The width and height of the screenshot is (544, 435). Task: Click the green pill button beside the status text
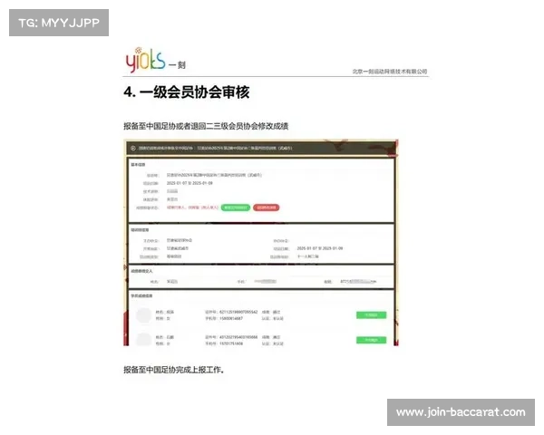(236, 208)
